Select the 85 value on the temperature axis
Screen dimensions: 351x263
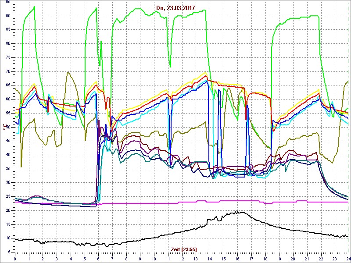pos(7,30)
